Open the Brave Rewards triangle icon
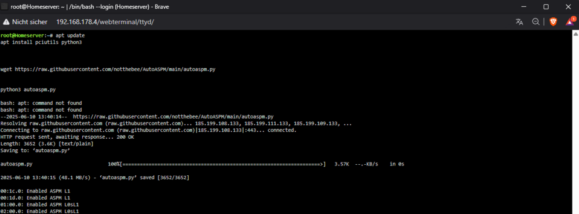Screen dimensions: 579x214 click(x=570, y=22)
